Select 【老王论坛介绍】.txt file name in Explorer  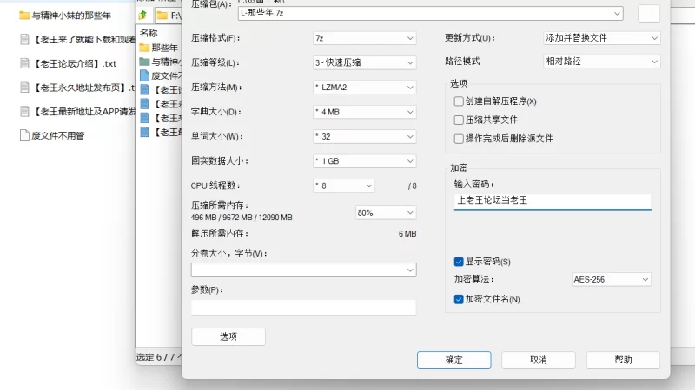74,63
